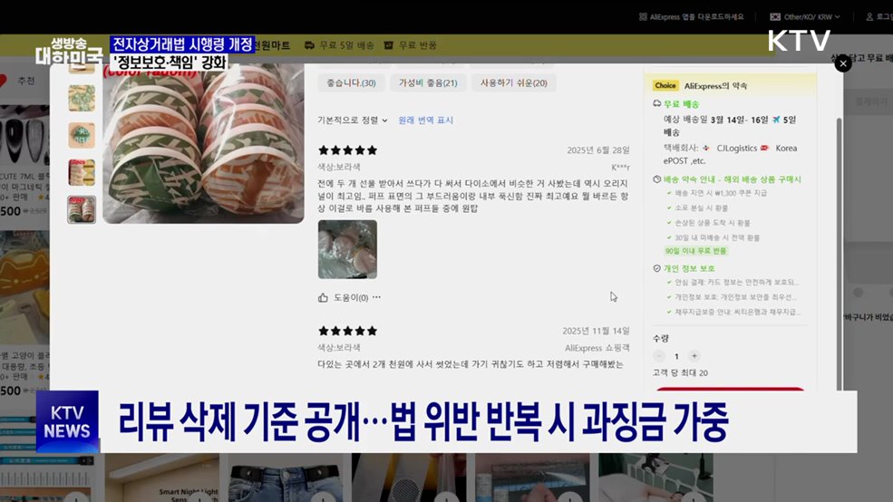This screenshot has width=893, height=502.
Task: Select the 좋습니다(30) review filter tag
Action: (352, 83)
